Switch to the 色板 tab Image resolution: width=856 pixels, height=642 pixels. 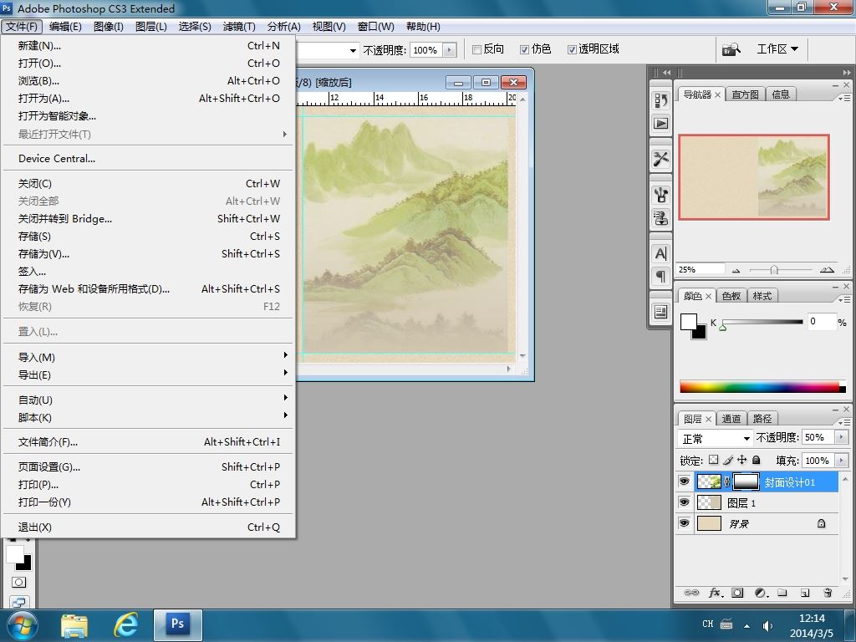click(731, 296)
